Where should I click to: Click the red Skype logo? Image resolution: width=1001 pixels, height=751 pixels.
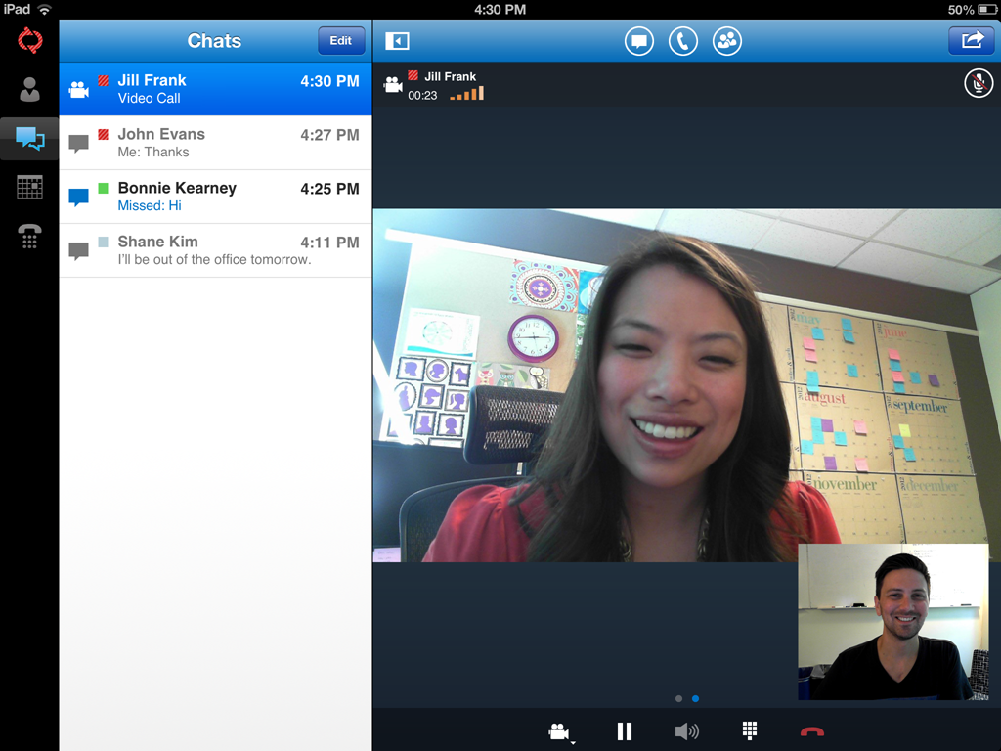tap(28, 41)
